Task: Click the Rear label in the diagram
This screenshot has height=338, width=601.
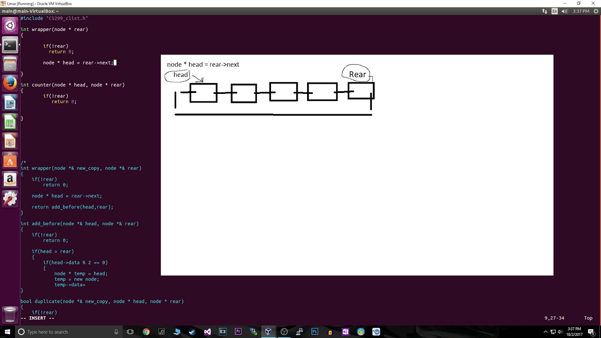Action: click(357, 75)
